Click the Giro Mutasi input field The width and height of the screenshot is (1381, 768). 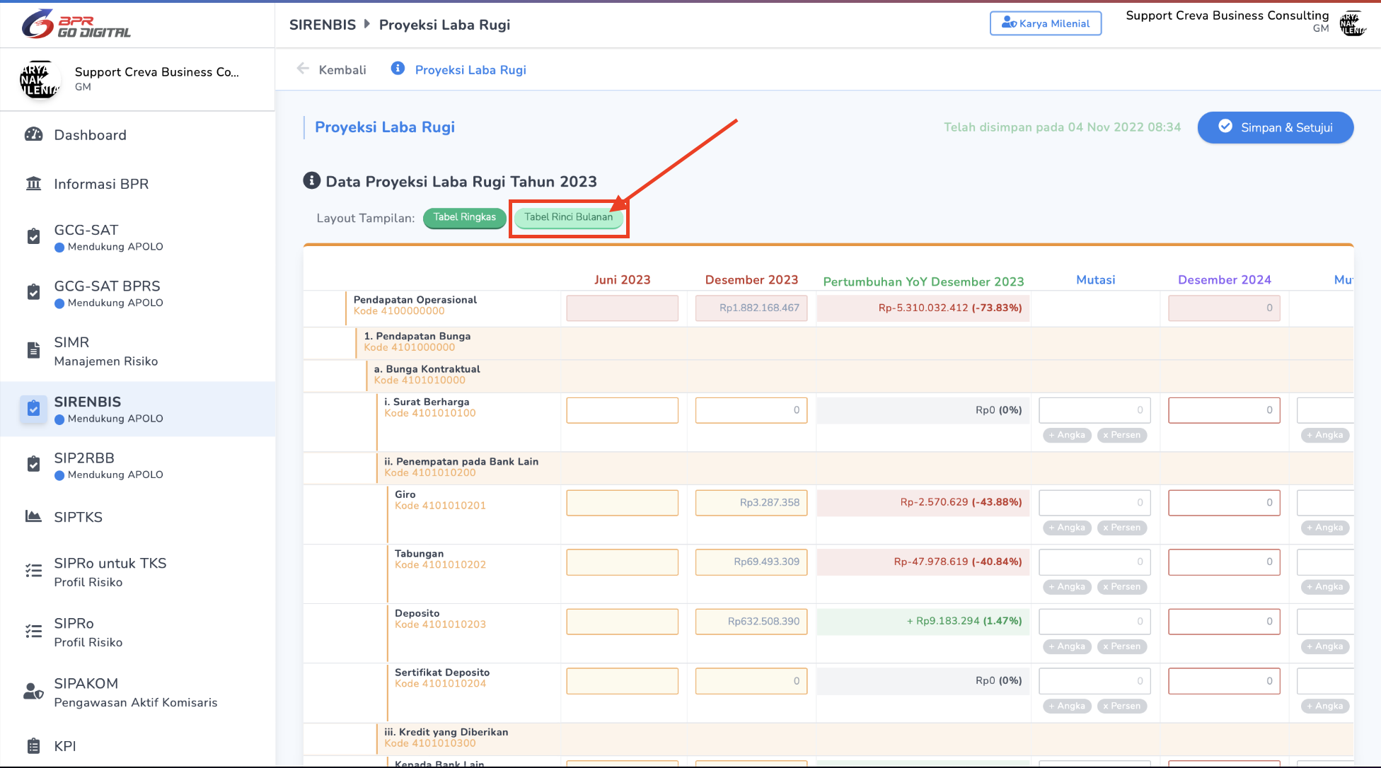click(1095, 503)
